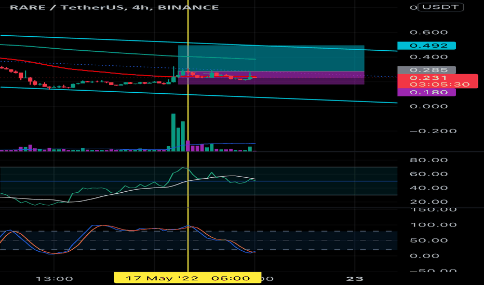This screenshot has width=484, height=285.
Task: Click the tallest green volume bar
Action: click(173, 133)
